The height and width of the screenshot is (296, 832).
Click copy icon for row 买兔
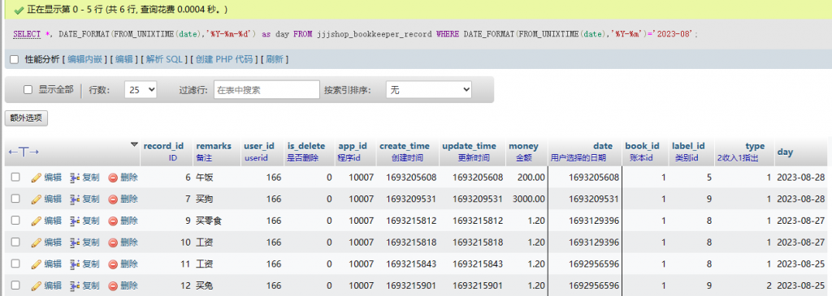75,285
